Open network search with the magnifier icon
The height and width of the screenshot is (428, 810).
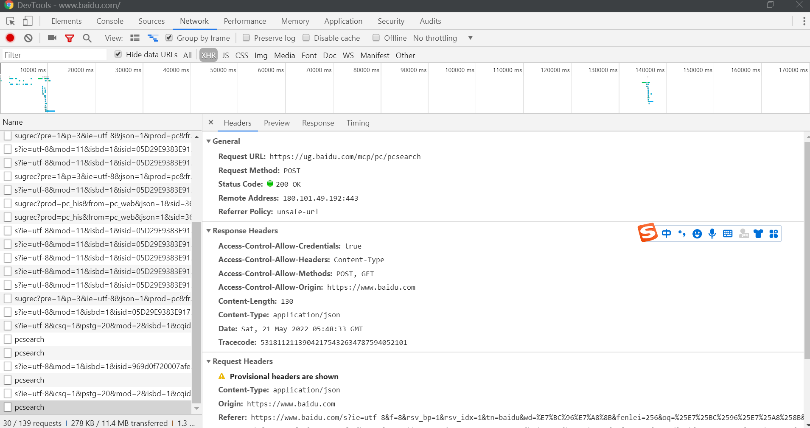[87, 38]
